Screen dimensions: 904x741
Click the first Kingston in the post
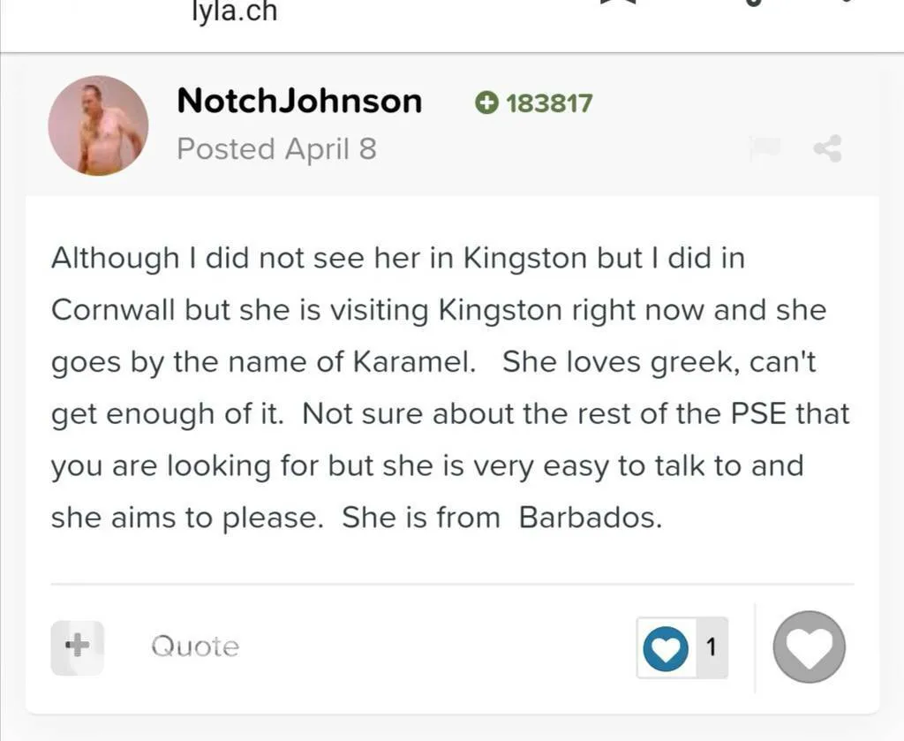[x=525, y=259]
